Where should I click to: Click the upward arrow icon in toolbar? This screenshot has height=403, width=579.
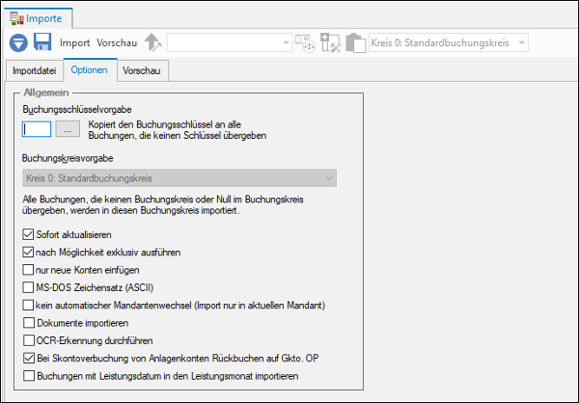tap(152, 42)
